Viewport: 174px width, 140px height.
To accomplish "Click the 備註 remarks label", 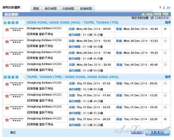I will pyautogui.click(x=13, y=132).
